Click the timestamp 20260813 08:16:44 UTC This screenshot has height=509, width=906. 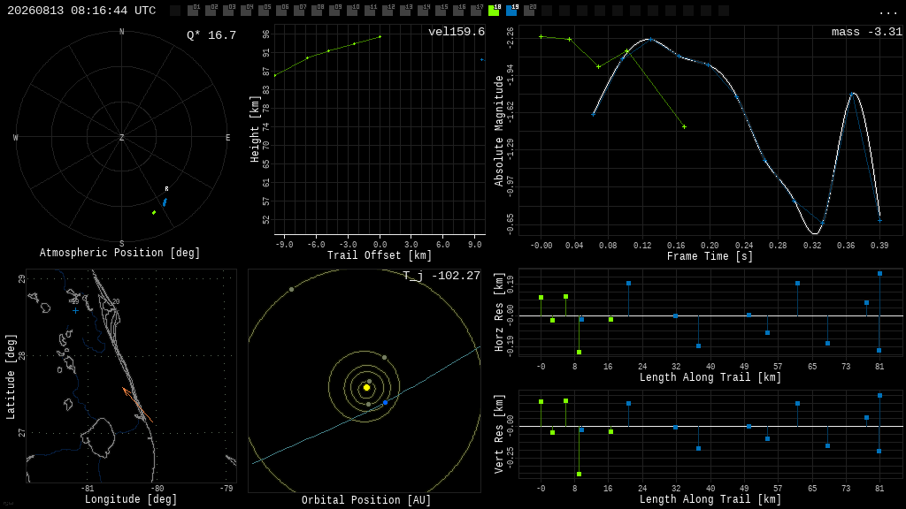[x=81, y=11]
